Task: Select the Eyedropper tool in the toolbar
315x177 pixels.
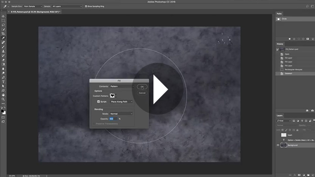Action: point(3,38)
